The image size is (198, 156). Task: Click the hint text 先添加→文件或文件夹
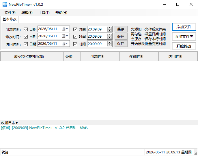(x=148, y=29)
